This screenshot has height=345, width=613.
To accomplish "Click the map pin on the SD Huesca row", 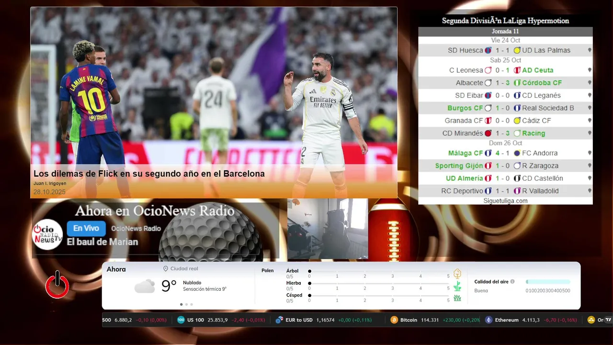I will click(590, 50).
